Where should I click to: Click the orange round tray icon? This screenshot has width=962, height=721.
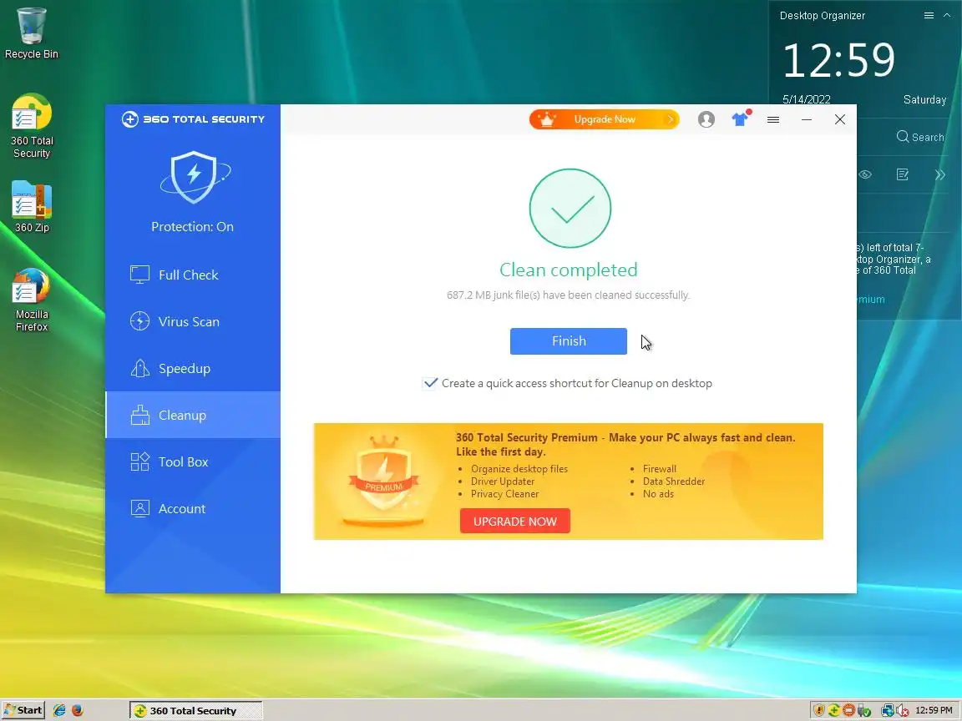(848, 711)
